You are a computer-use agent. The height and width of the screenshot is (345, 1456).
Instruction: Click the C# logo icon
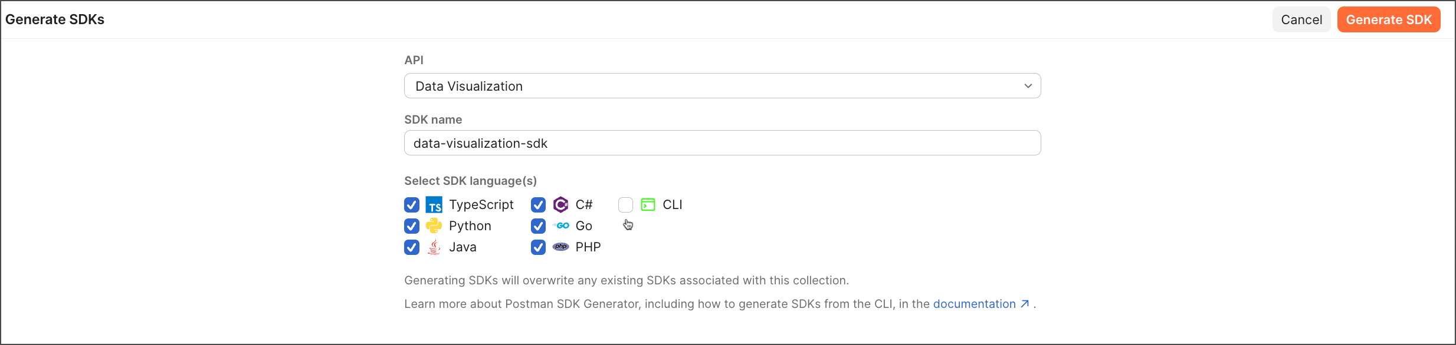click(560, 205)
